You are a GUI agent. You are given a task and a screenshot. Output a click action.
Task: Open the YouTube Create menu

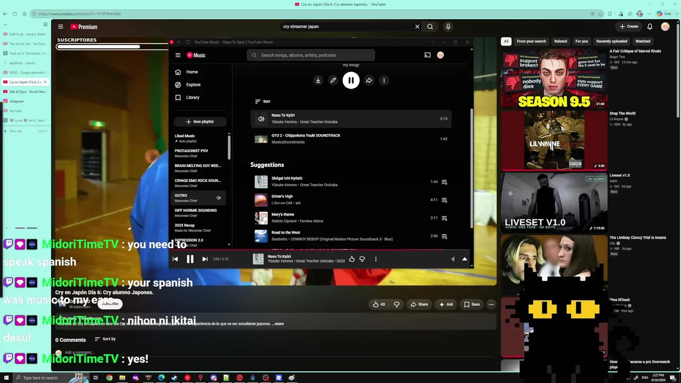click(x=628, y=27)
